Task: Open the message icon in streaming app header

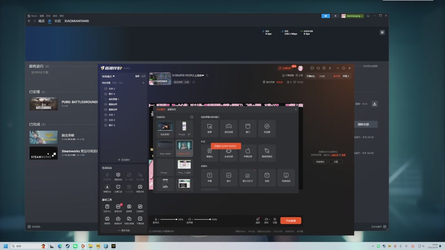Action: (312, 68)
